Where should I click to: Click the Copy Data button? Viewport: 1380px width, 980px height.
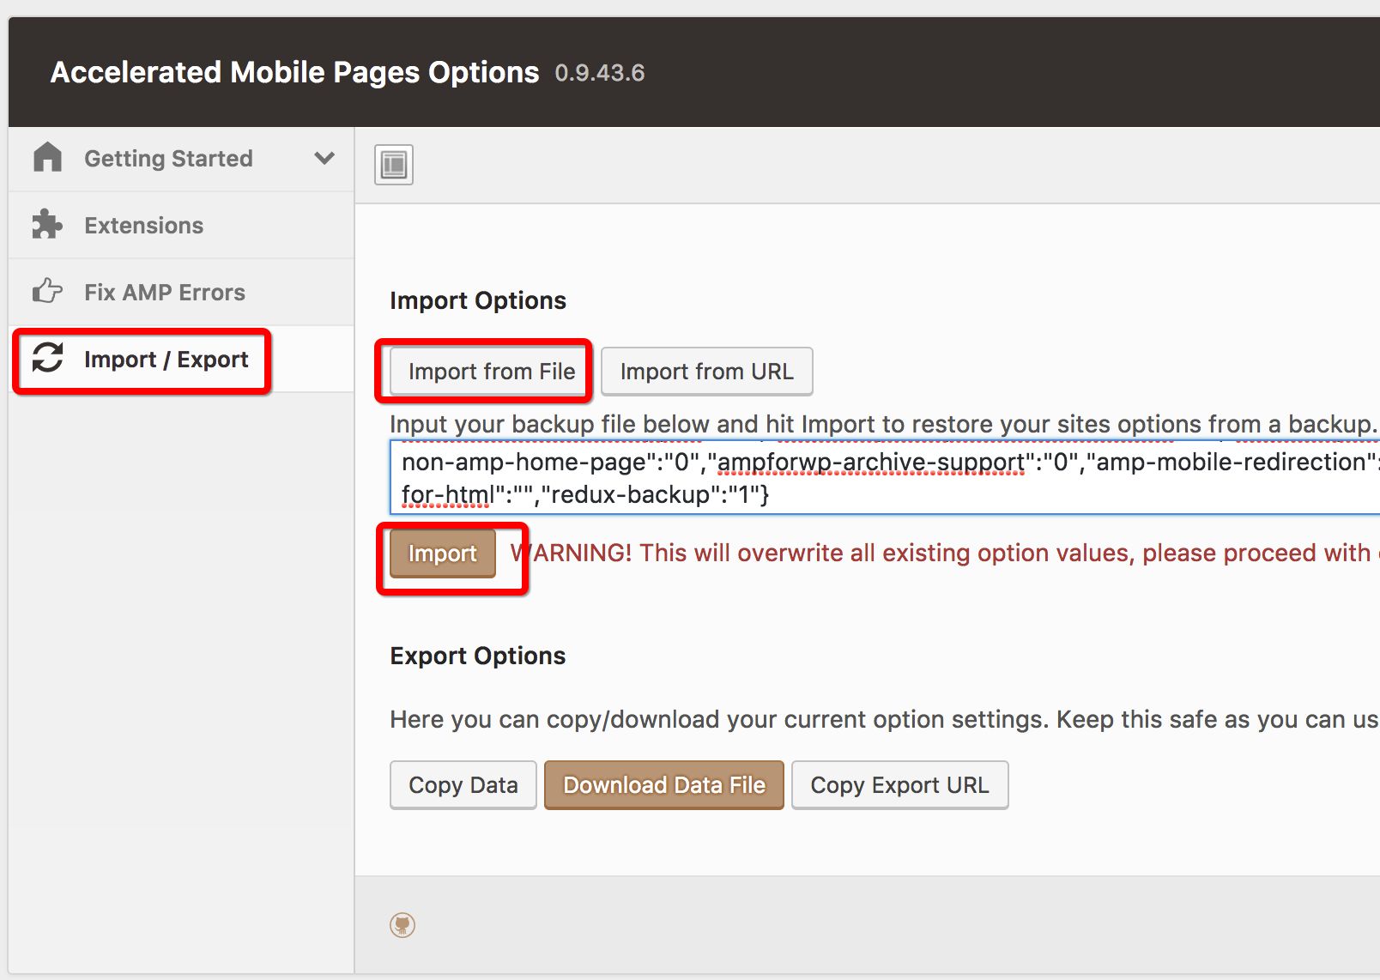point(463,785)
